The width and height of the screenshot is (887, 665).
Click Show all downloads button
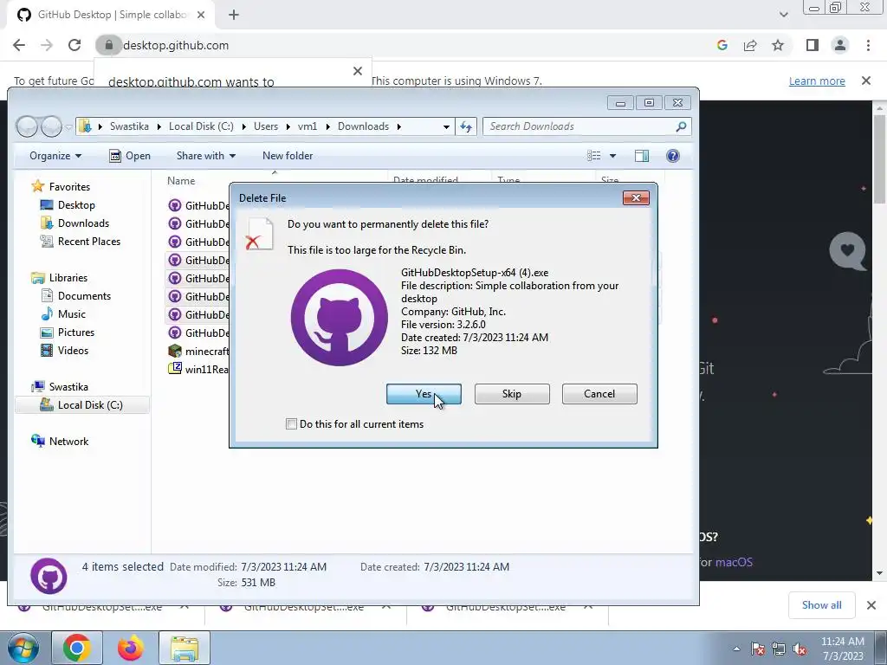821,605
